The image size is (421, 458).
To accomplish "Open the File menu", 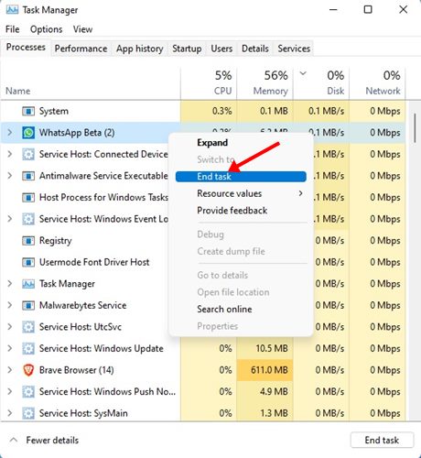I will pyautogui.click(x=13, y=29).
